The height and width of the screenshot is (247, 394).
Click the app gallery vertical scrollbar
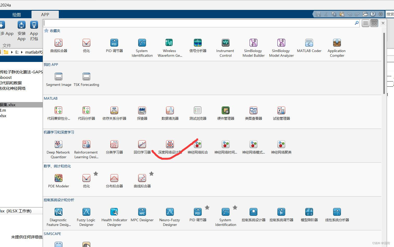point(384,64)
